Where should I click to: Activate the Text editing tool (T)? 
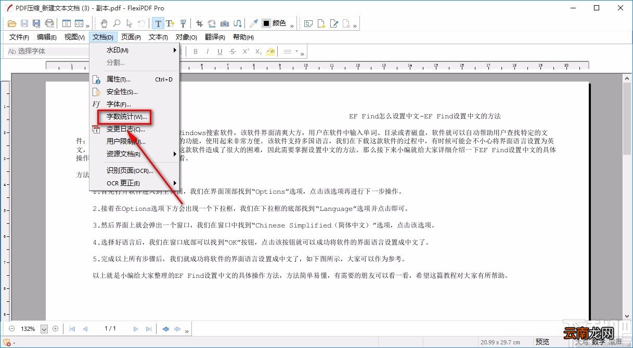[x=158, y=23]
